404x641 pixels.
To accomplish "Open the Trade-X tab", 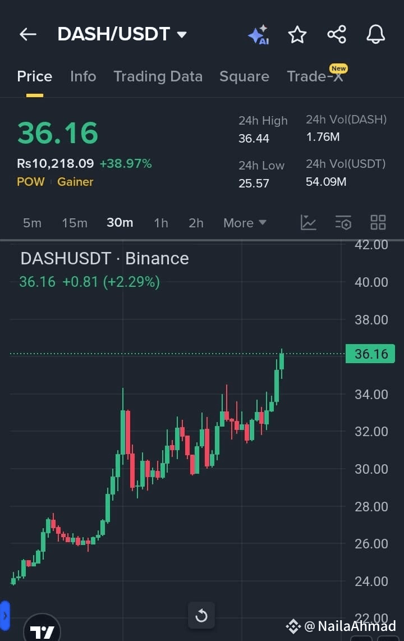I will point(315,76).
